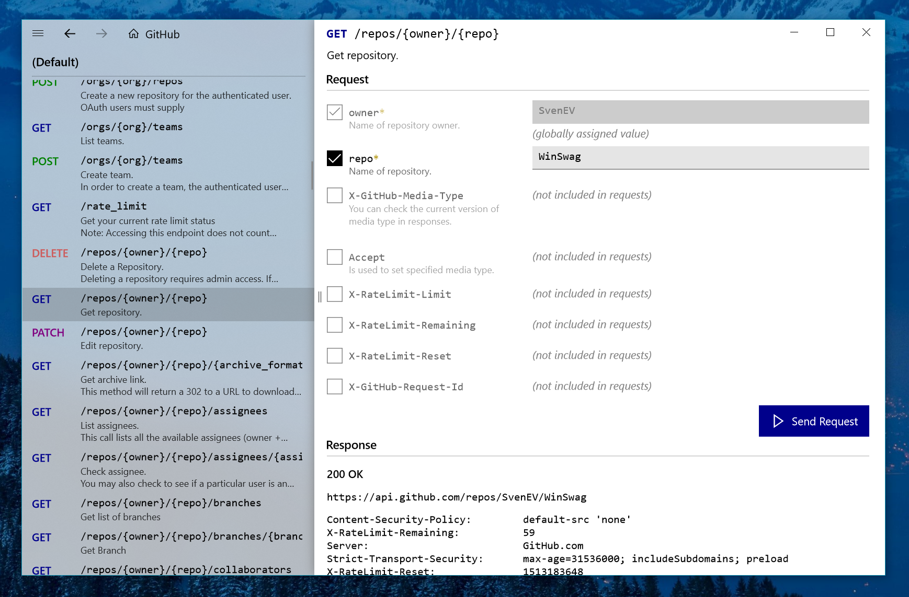Tick the X-RateLimit-Reset checkbox
This screenshot has width=909, height=597.
335,356
